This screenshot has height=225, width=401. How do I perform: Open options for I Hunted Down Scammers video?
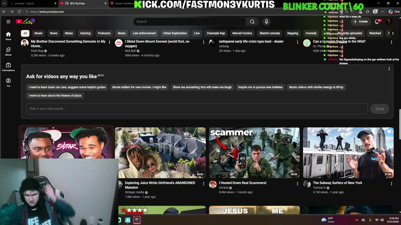click(x=297, y=183)
